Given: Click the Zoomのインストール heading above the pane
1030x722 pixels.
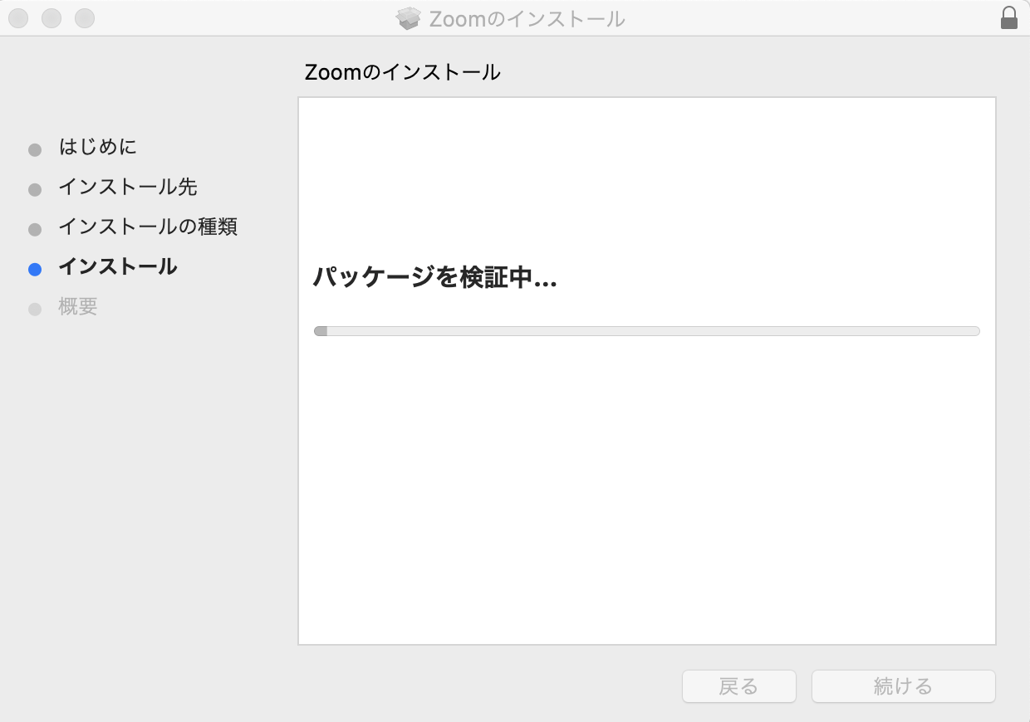Looking at the screenshot, I should [403, 72].
